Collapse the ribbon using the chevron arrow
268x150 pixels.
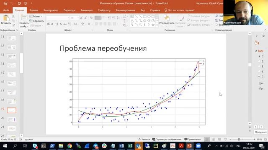[265, 30]
